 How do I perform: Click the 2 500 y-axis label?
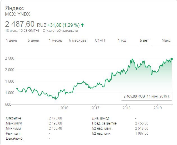point(10,58)
